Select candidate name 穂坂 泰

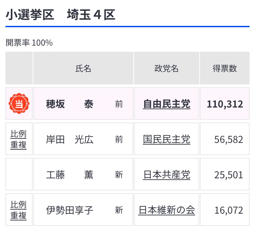click(69, 104)
